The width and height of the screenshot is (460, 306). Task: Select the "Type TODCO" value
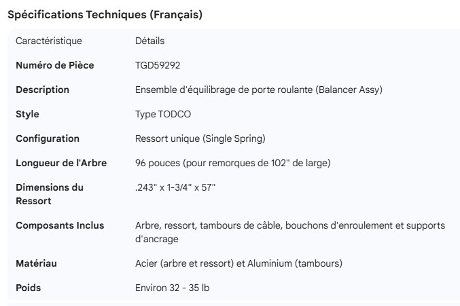click(x=163, y=114)
